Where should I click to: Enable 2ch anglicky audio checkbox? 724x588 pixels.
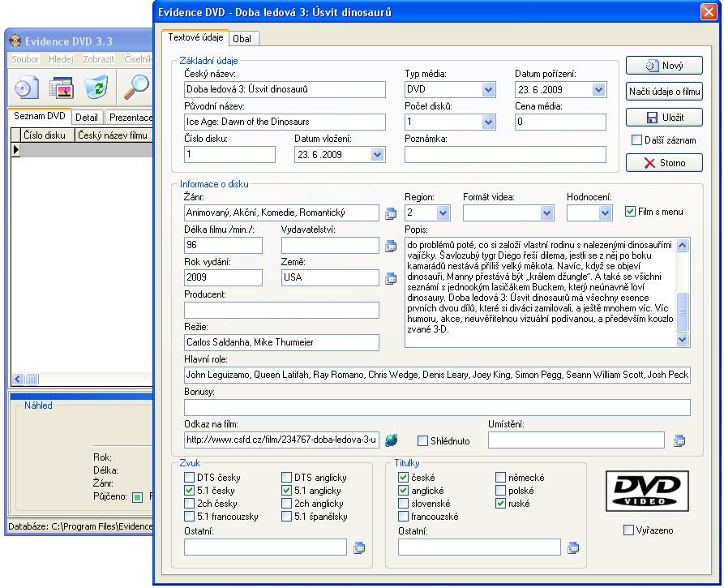286,503
